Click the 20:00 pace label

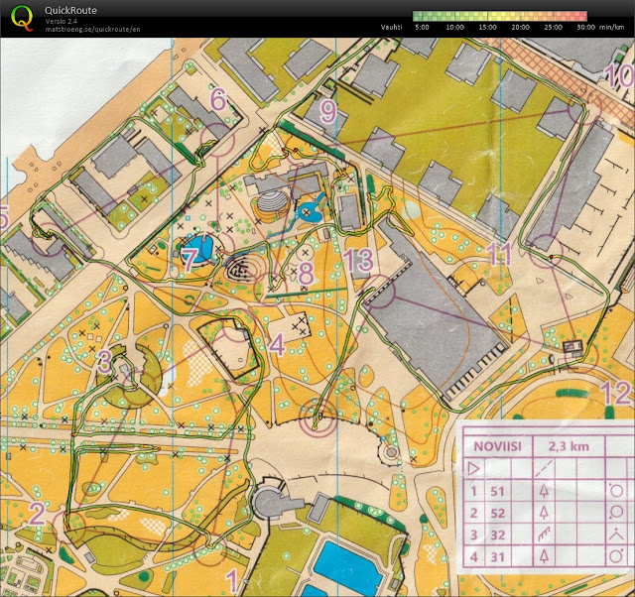520,27
